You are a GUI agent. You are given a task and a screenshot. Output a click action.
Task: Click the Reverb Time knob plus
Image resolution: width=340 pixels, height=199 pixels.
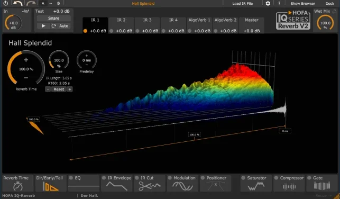coord(26,60)
